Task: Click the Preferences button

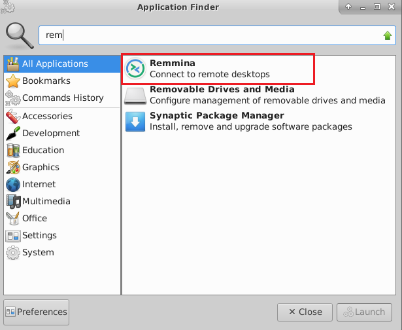Action: [37, 312]
